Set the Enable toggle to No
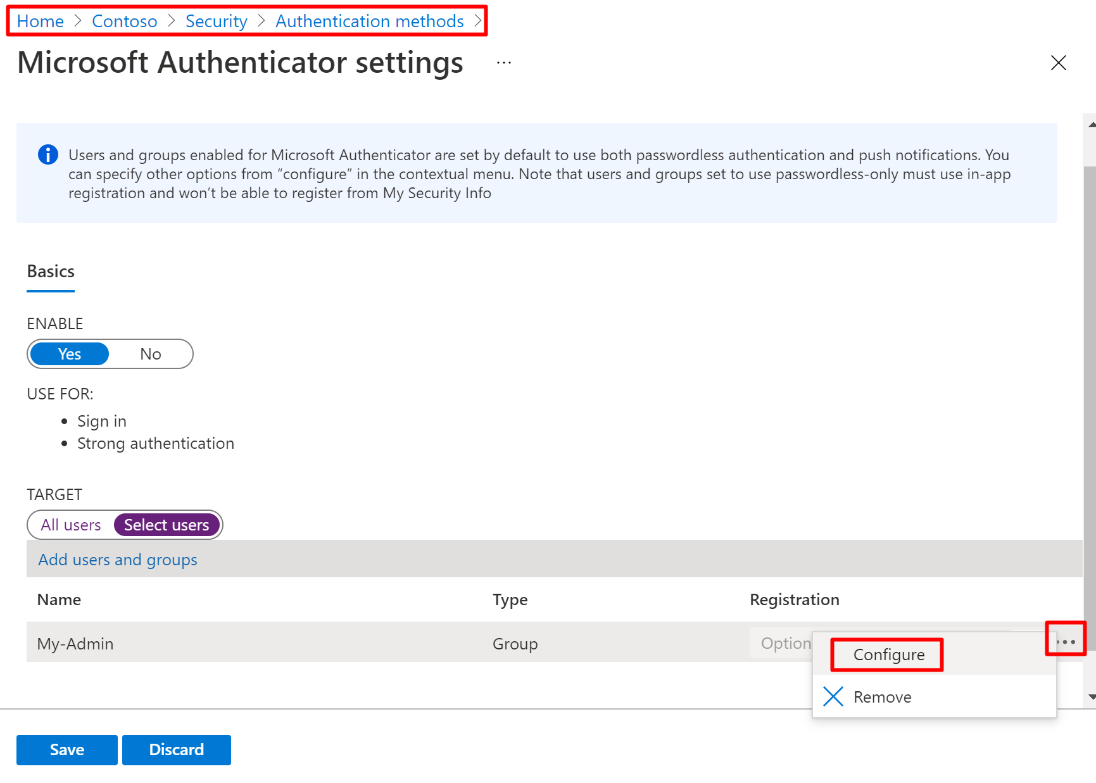The width and height of the screenshot is (1096, 783). [x=151, y=354]
